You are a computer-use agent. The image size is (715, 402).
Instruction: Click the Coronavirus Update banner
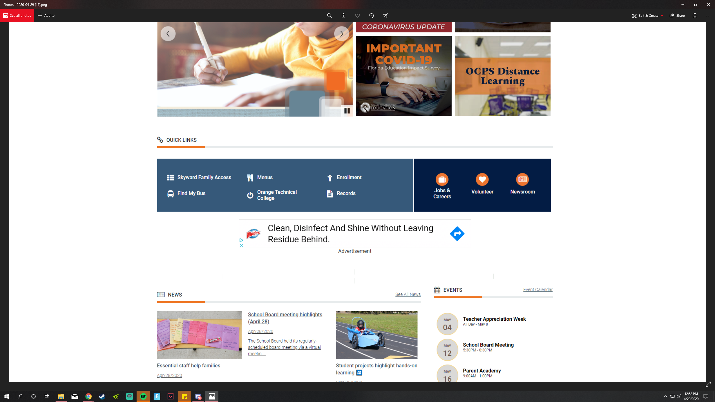point(404,27)
